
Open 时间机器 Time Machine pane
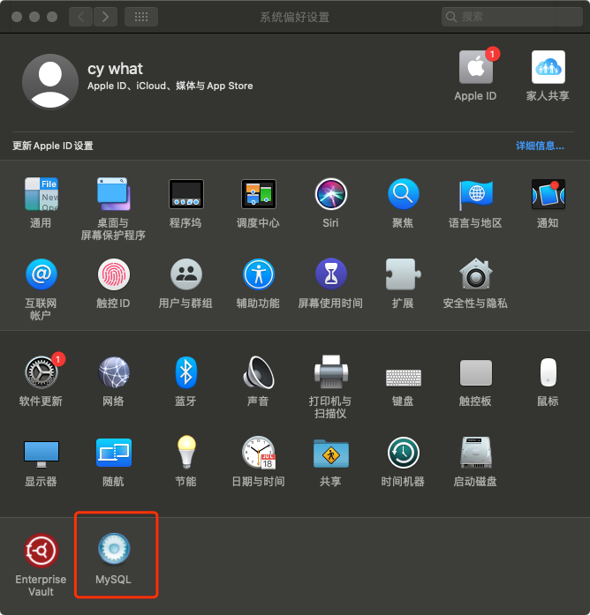(403, 453)
